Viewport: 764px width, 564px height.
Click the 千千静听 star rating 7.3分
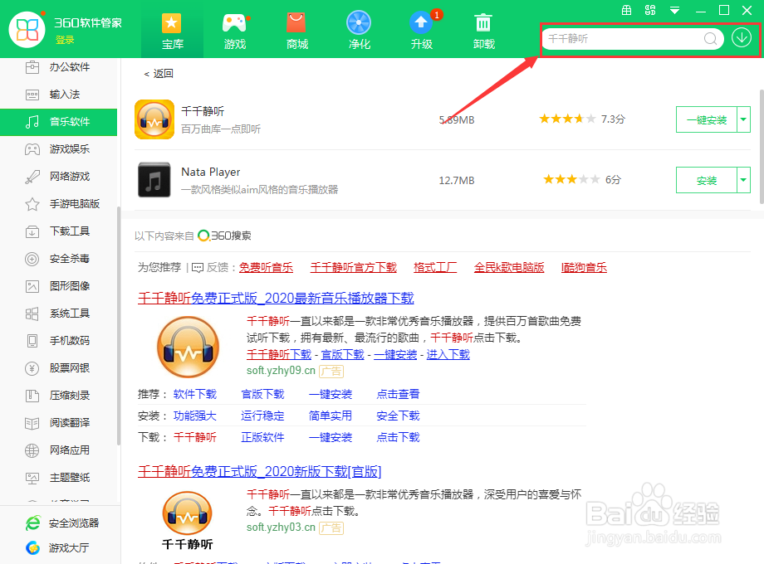point(582,119)
